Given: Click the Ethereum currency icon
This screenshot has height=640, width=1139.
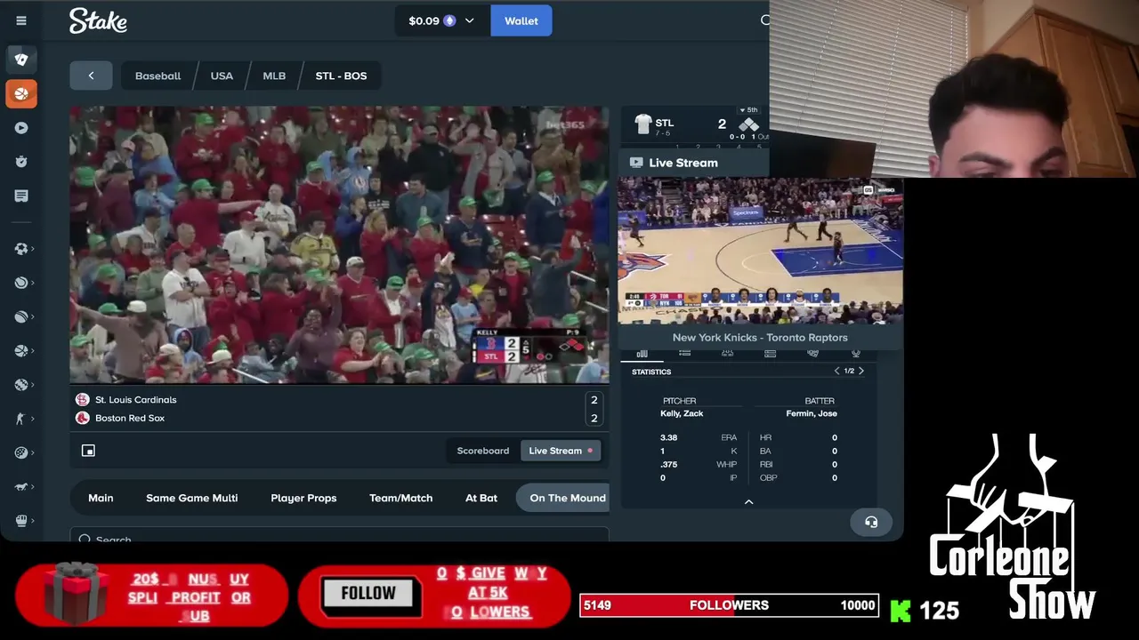Looking at the screenshot, I should coord(449,20).
